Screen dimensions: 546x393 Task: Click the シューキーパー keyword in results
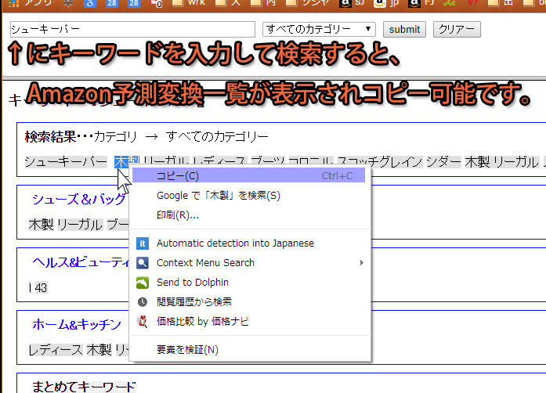66,162
